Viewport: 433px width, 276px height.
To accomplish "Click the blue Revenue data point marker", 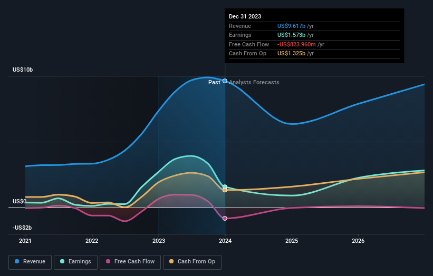I will coord(225,81).
